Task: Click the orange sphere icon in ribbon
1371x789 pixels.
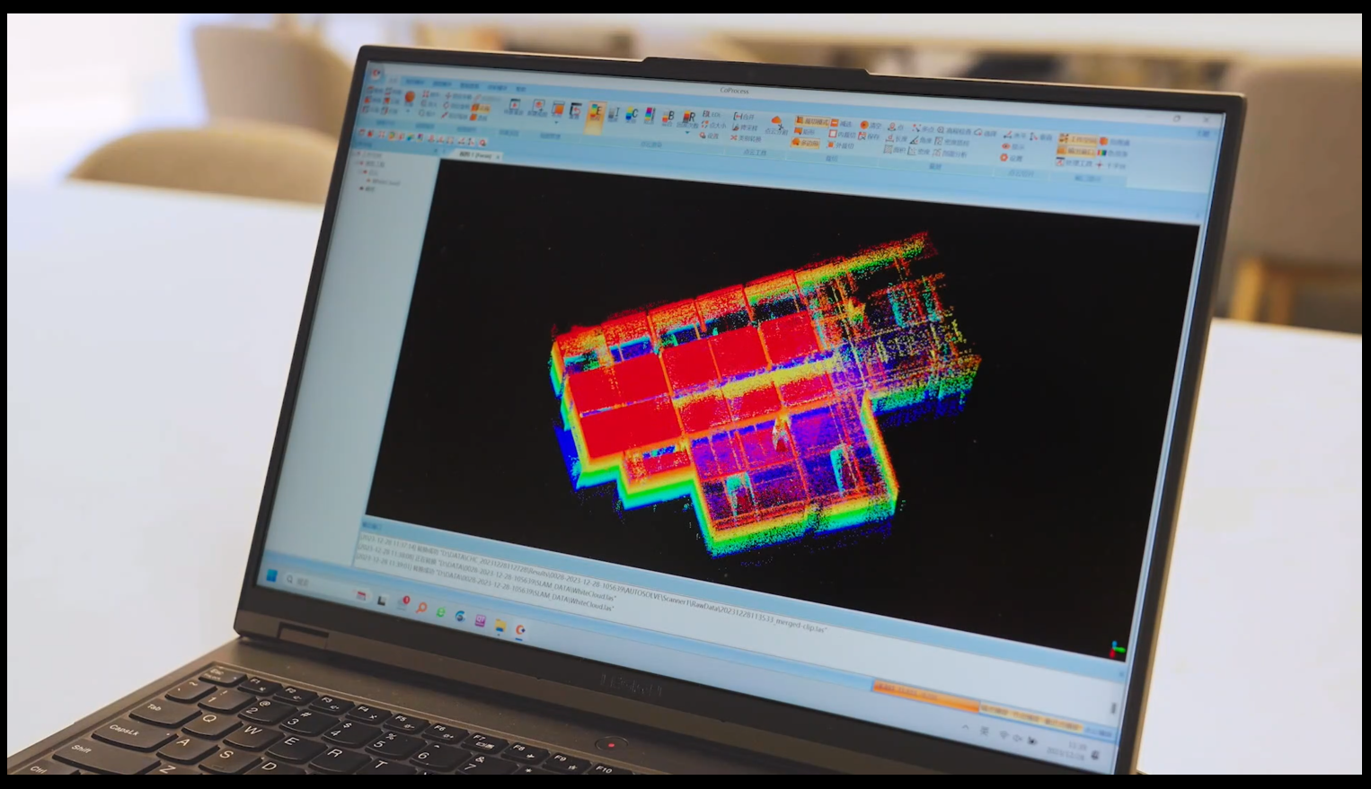Action: [x=410, y=97]
